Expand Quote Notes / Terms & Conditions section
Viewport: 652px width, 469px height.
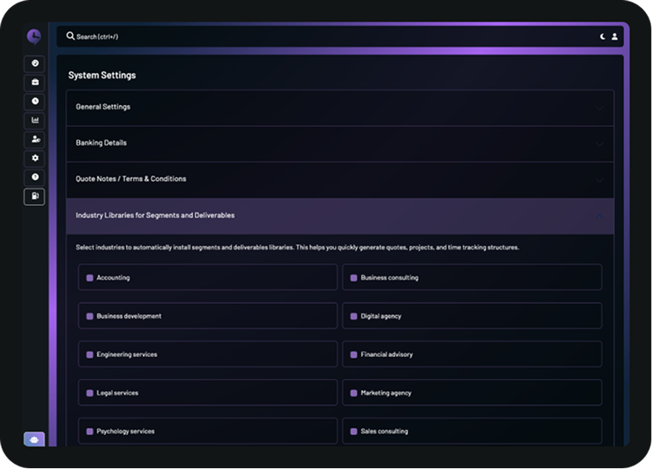click(339, 180)
